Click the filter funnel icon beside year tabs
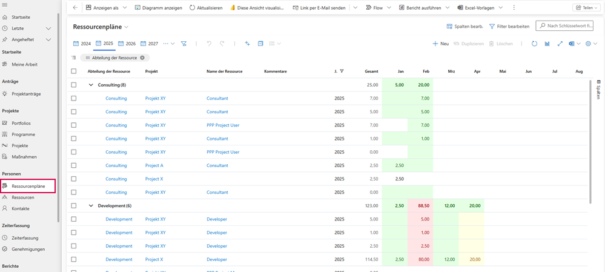 (184, 44)
